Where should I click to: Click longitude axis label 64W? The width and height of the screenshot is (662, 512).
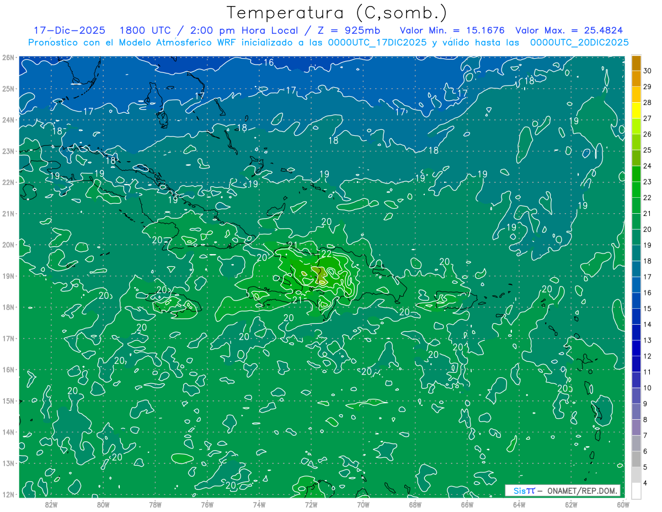519,504
